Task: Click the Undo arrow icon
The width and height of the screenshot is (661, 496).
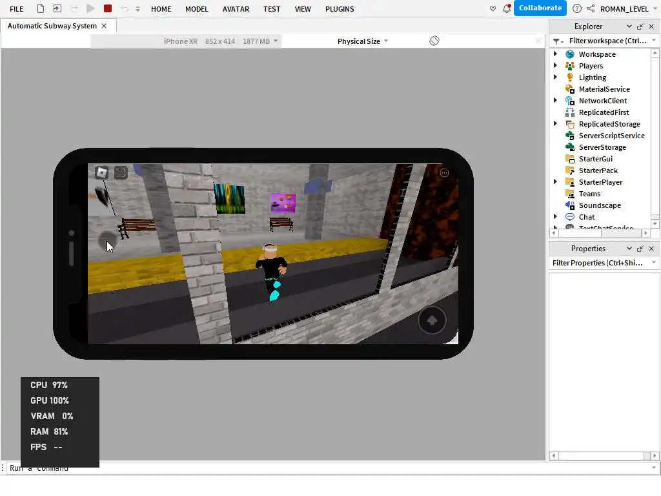Action: pyautogui.click(x=124, y=8)
